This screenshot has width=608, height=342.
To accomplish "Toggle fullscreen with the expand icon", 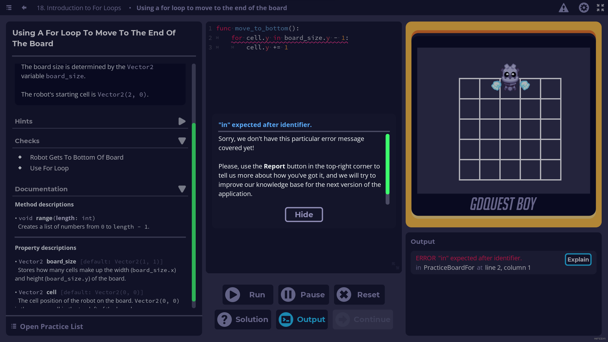I will [600, 8].
